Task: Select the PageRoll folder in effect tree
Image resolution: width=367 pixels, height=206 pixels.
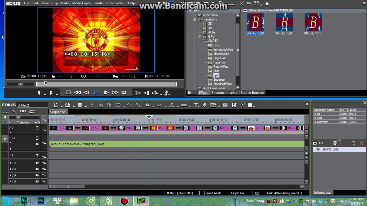Action: (x=219, y=58)
